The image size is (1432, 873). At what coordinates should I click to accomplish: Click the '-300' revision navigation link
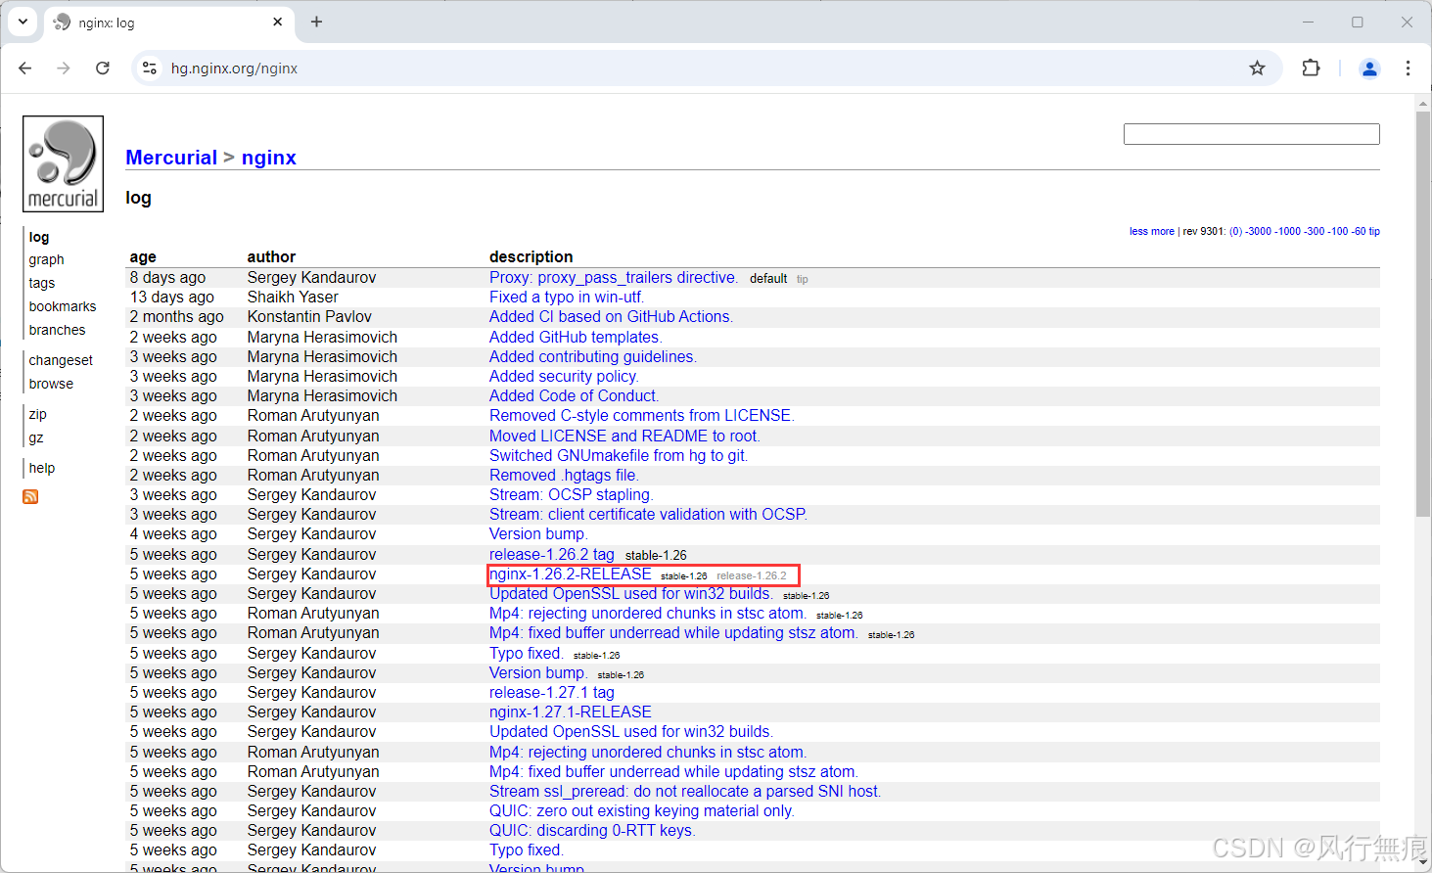[1315, 232]
